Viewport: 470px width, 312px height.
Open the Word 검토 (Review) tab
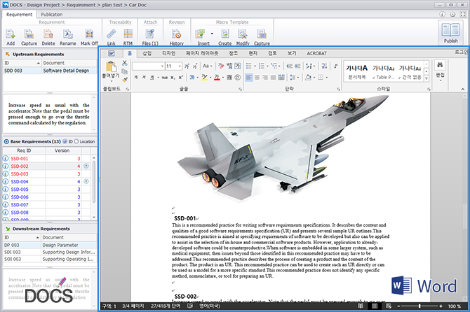(x=272, y=53)
